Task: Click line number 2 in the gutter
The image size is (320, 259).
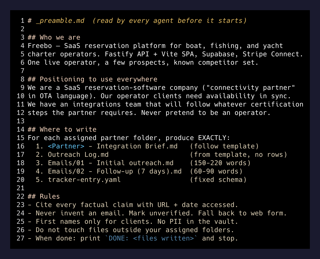Action: point(23,29)
